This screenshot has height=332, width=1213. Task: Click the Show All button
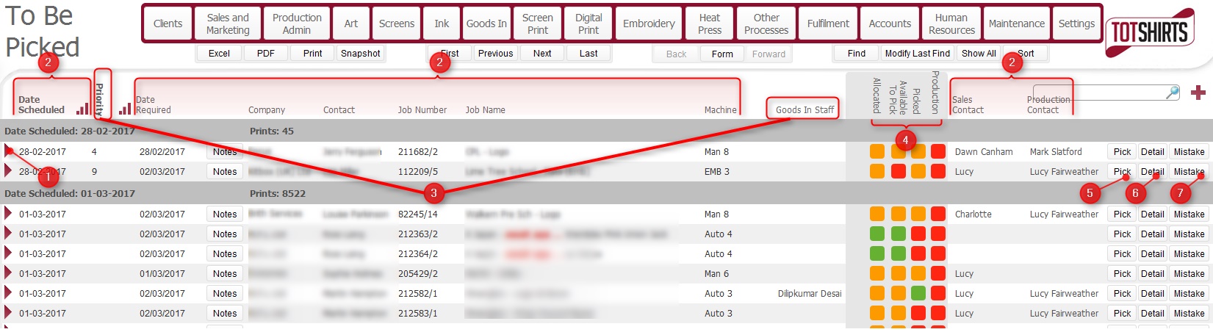tap(979, 54)
